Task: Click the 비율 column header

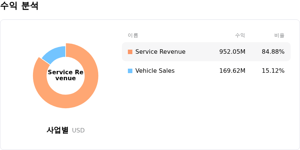Action: tap(279, 35)
